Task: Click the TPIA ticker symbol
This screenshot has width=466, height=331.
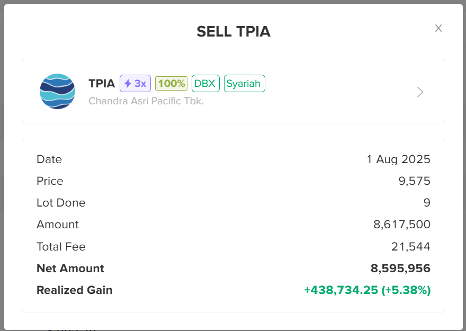Action: click(x=102, y=84)
